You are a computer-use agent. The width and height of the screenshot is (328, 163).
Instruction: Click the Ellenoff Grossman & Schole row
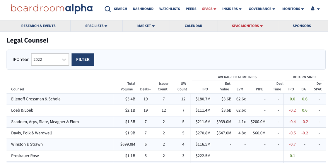(x=36, y=99)
